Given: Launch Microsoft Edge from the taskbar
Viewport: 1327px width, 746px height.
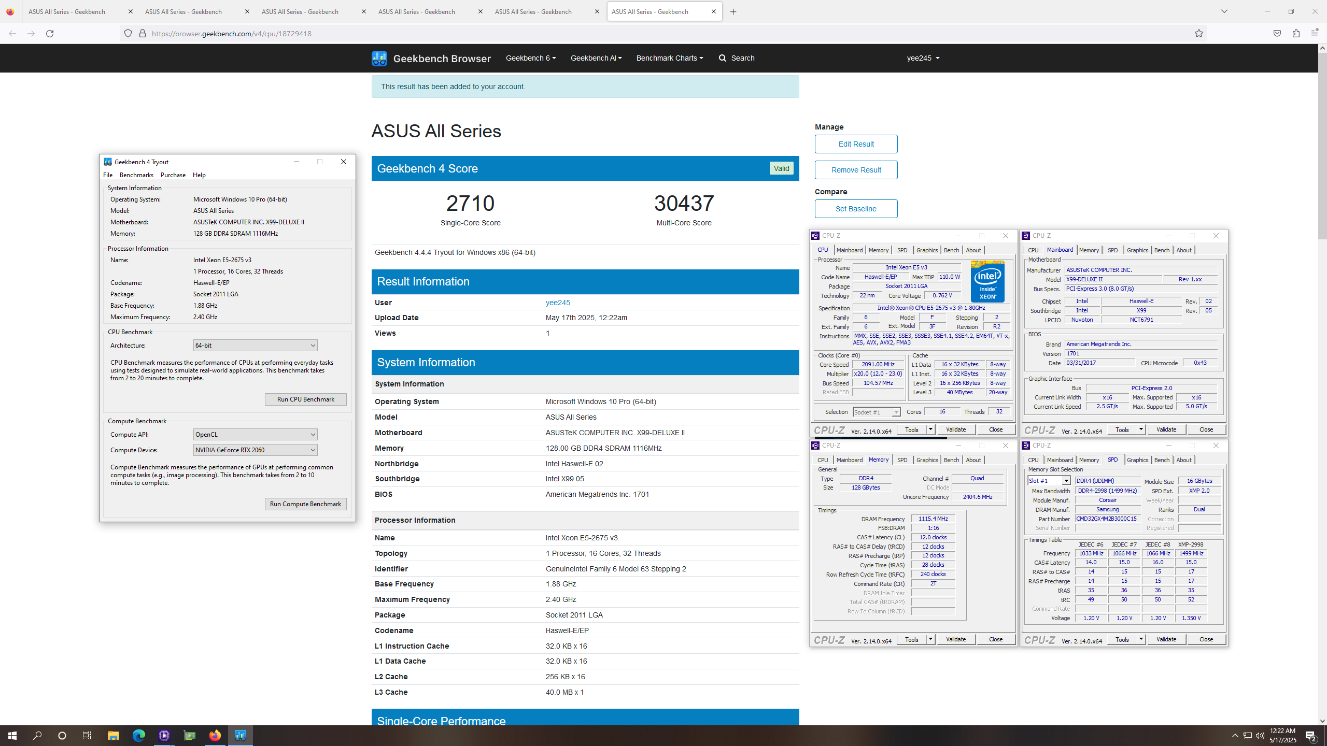Looking at the screenshot, I should [x=138, y=736].
